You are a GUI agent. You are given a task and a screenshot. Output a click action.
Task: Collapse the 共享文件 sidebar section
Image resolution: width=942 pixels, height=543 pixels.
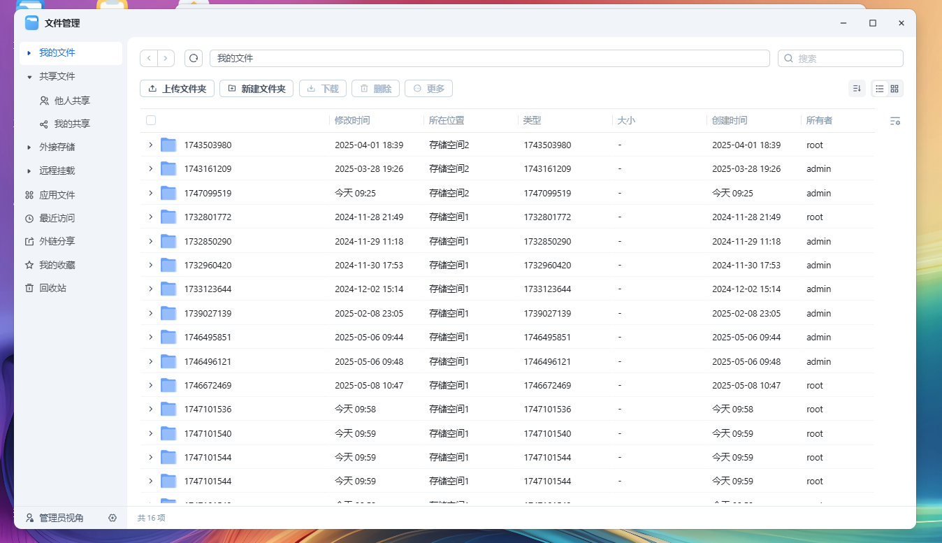point(29,77)
